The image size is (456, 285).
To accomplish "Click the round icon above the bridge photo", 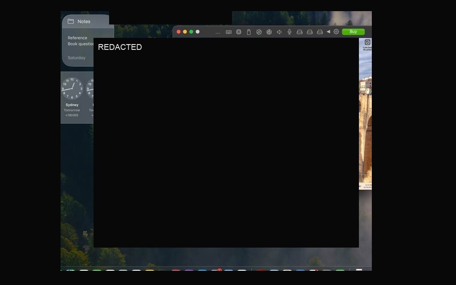I will 367,42.
